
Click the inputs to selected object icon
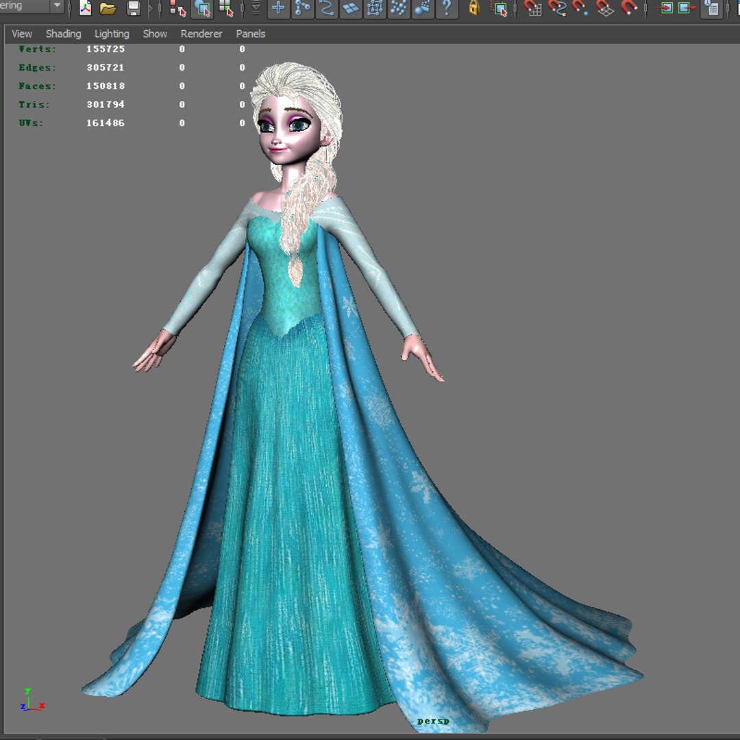pos(666,8)
